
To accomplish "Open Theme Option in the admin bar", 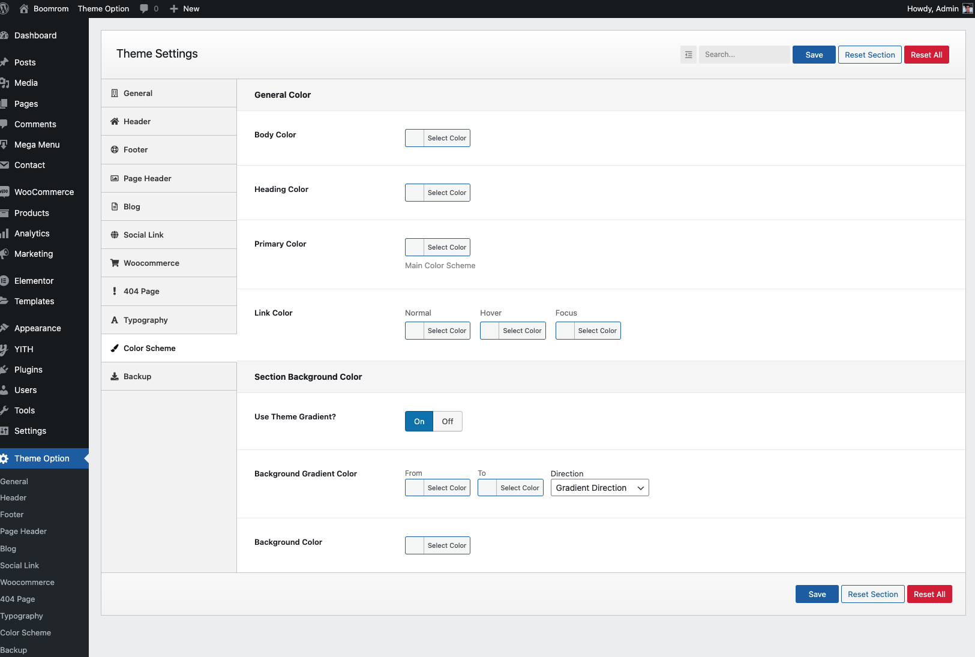I will click(103, 8).
